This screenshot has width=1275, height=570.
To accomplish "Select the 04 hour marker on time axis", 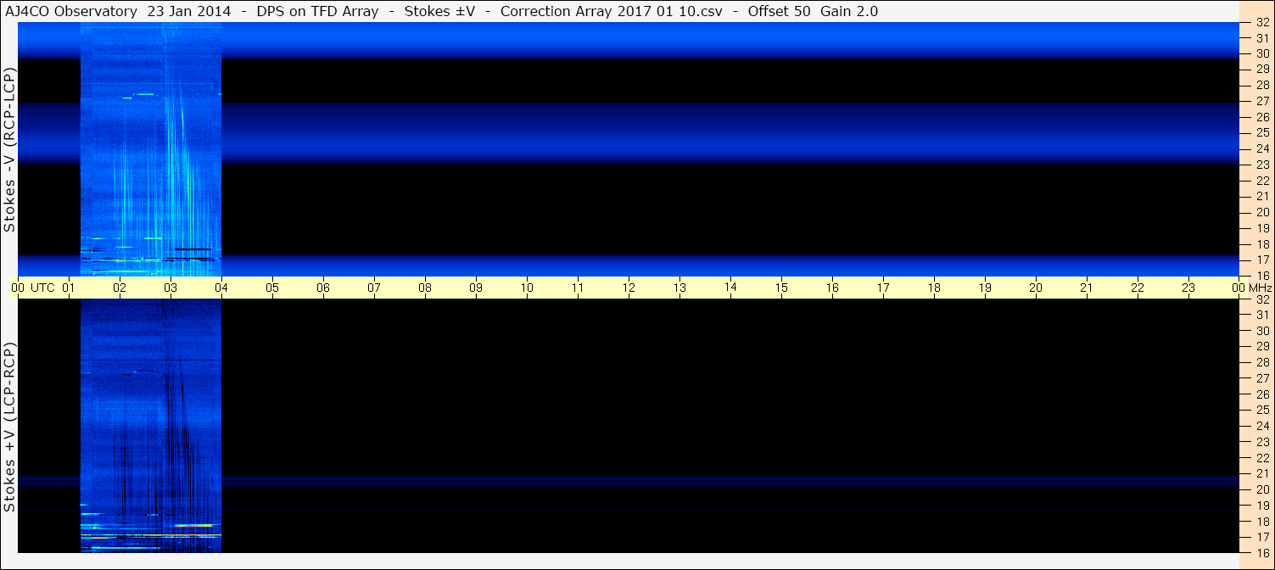I will pos(221,288).
